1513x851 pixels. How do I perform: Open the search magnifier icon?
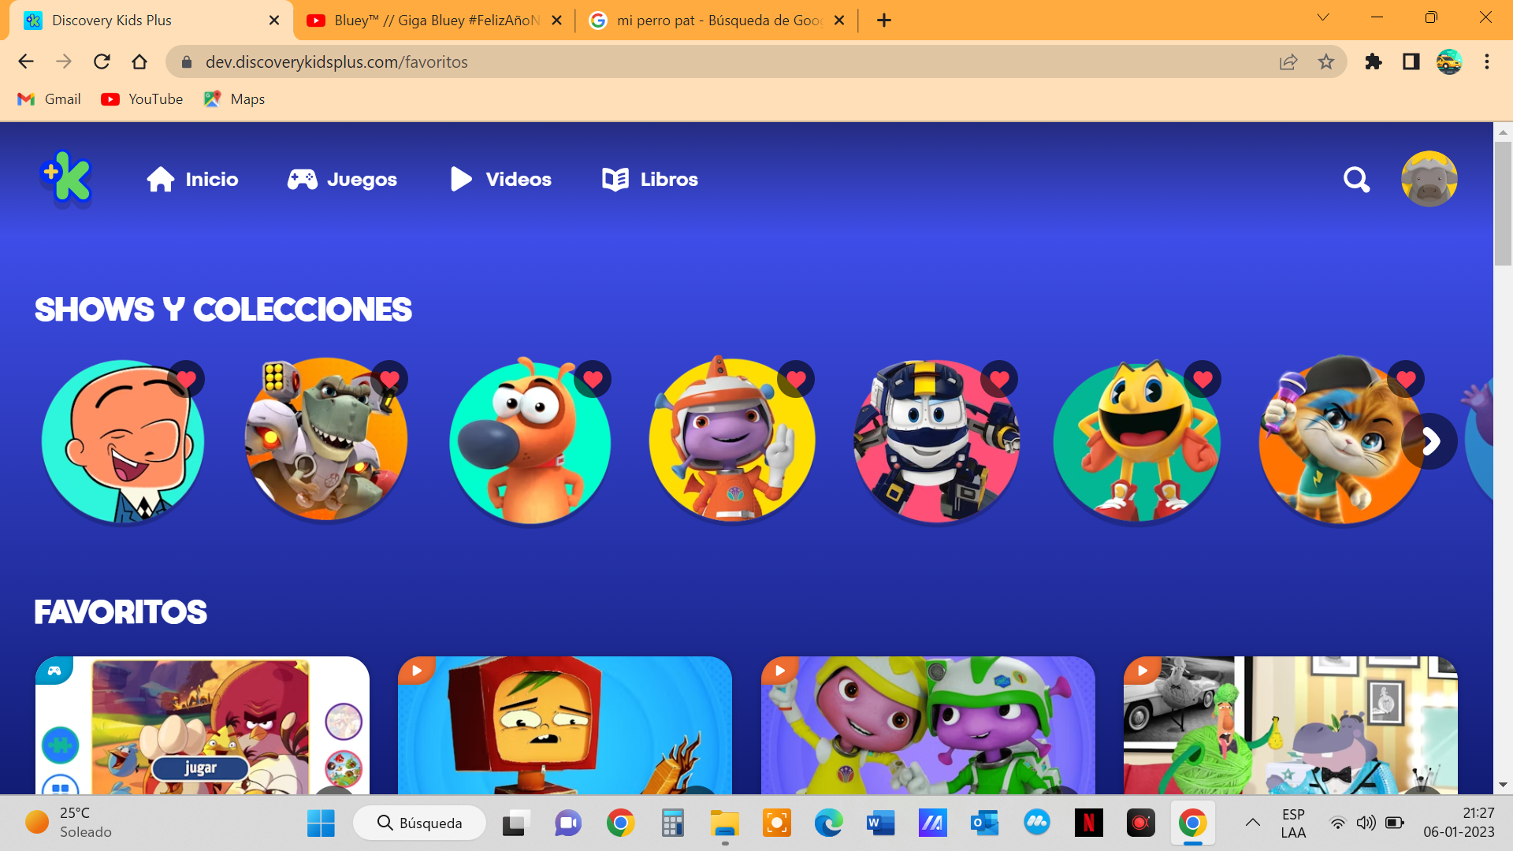coord(1356,180)
